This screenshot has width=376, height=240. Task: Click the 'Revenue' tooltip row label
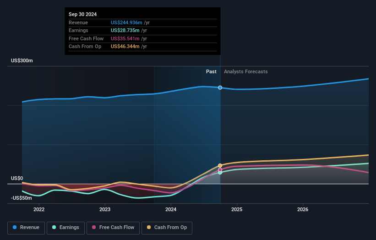(x=78, y=22)
